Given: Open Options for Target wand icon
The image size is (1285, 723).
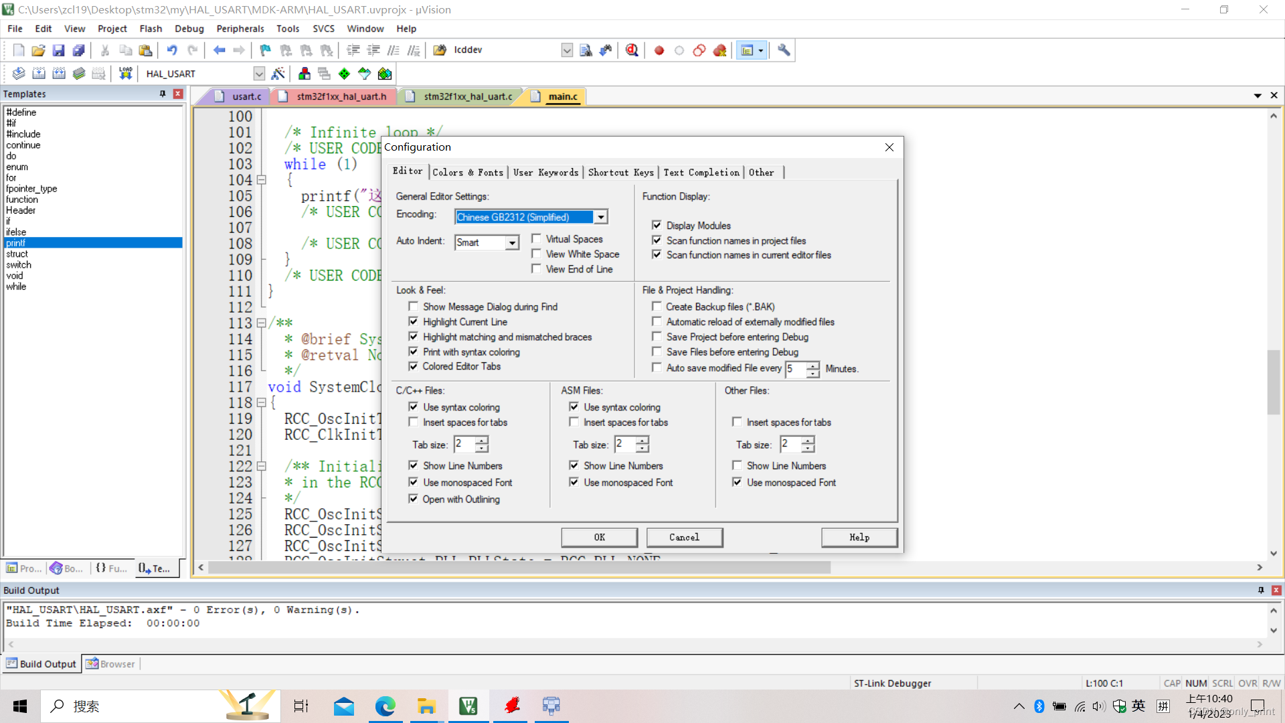Looking at the screenshot, I should 278,74.
